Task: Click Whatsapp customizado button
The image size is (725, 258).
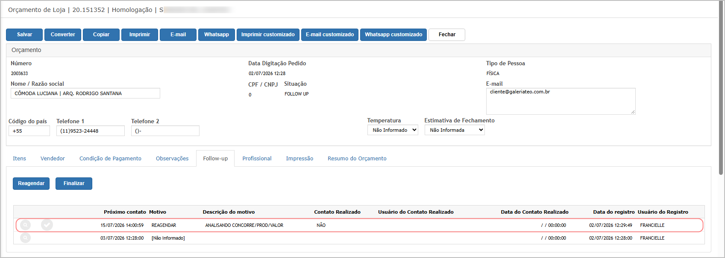Action: [393, 35]
